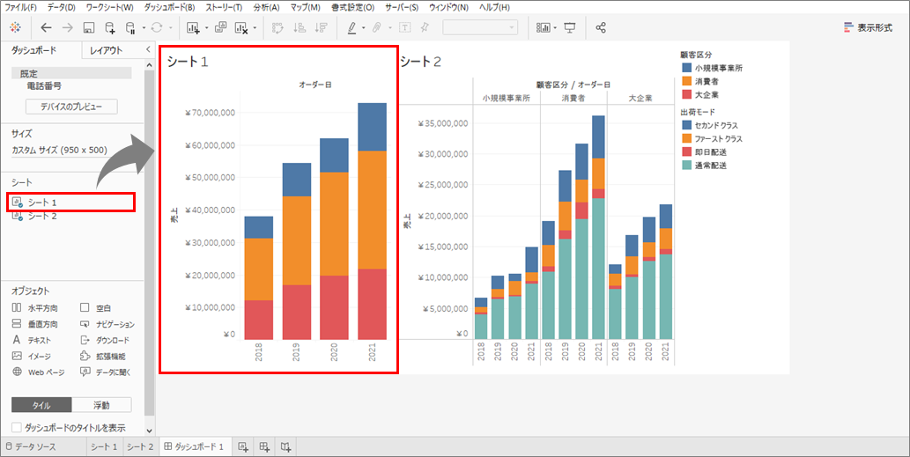Open dropdown arrow next to new worksheet icon

[x=207, y=28]
